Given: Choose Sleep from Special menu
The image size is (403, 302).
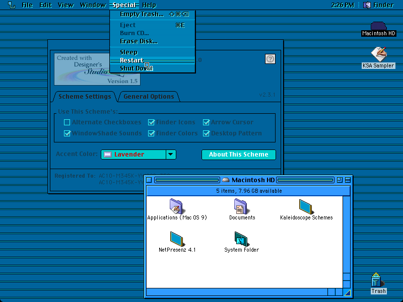Looking at the screenshot, I should pos(153,52).
